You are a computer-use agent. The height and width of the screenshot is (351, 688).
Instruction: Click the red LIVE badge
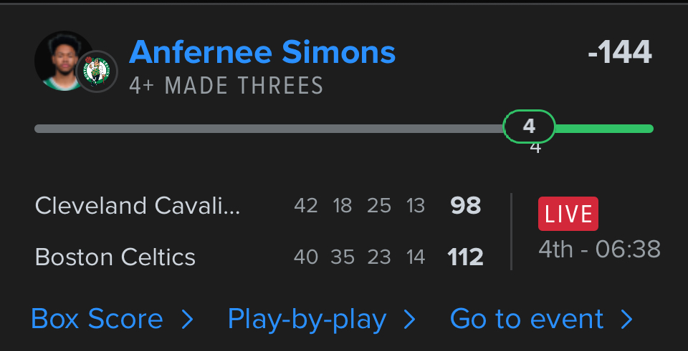point(568,214)
